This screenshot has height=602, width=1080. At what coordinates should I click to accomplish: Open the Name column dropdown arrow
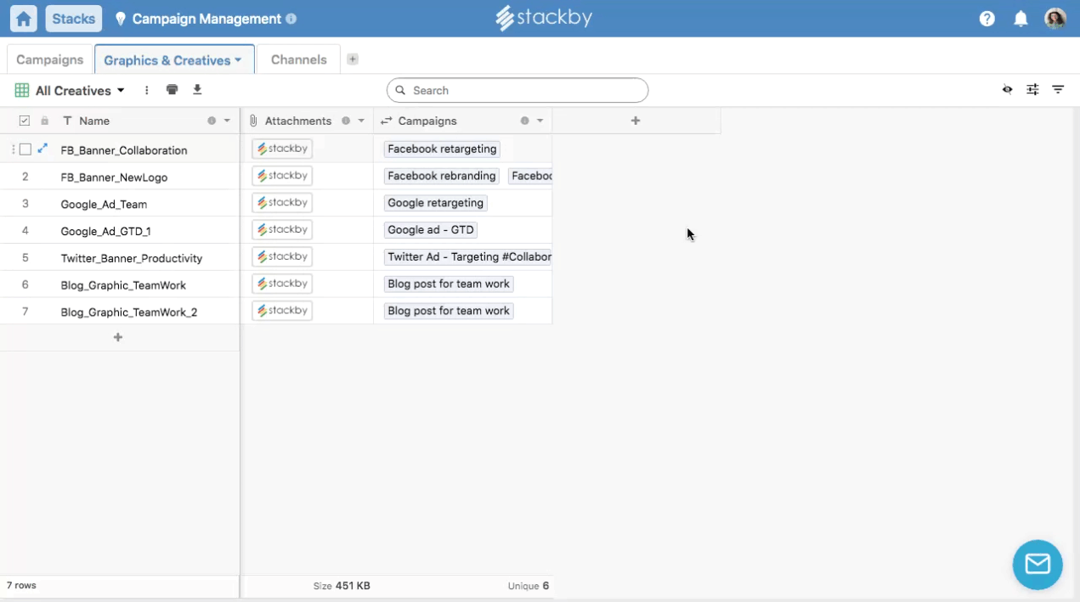click(x=227, y=121)
